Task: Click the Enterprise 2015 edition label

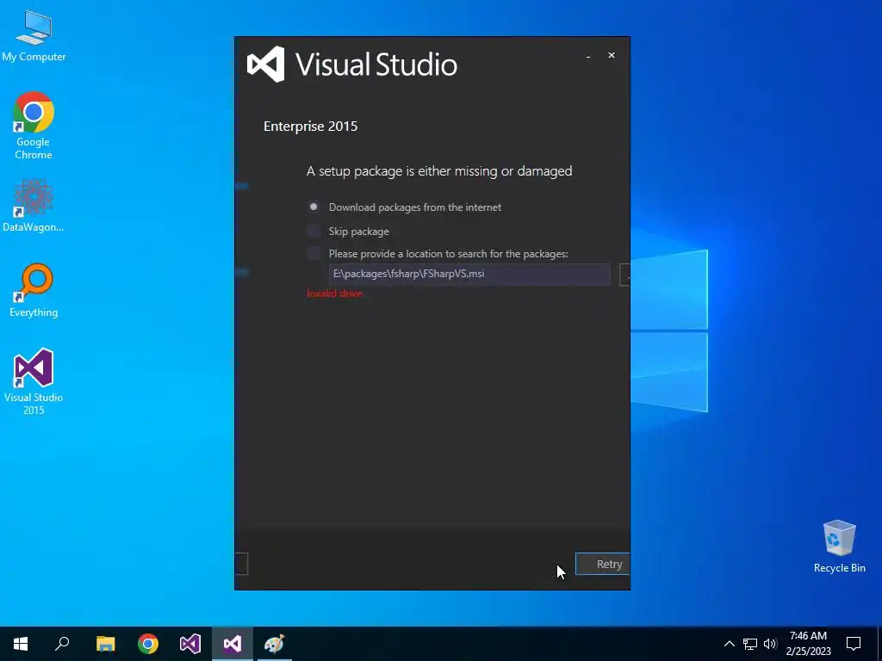Action: click(x=310, y=126)
